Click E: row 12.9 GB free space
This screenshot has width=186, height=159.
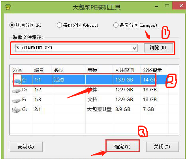point(124,100)
